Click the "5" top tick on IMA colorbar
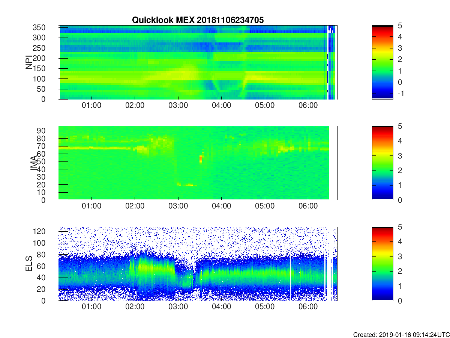450x338 pixels. click(399, 126)
